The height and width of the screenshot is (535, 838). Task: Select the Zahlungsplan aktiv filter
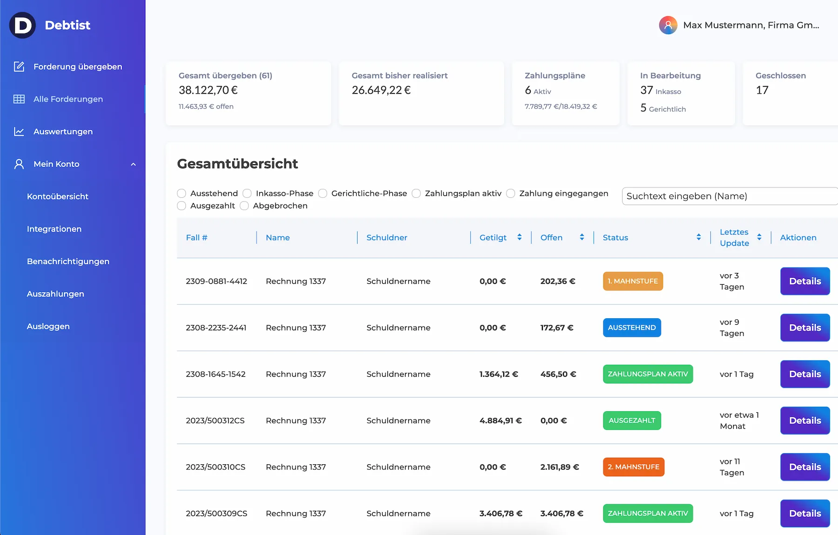pos(416,193)
